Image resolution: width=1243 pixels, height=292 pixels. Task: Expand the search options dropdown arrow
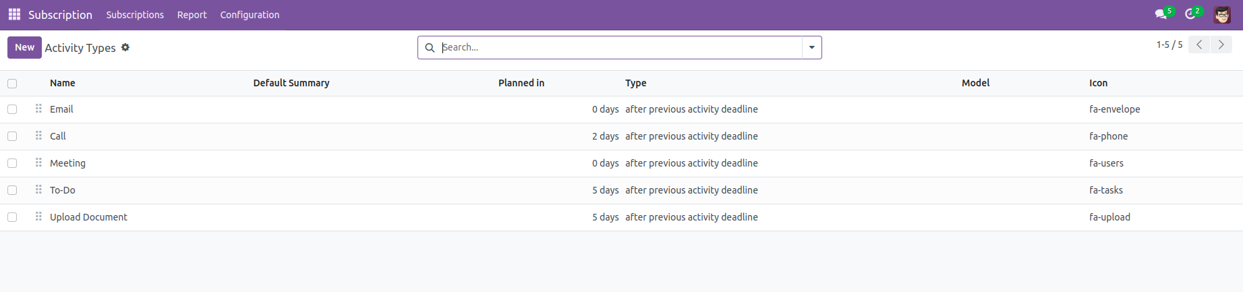pyautogui.click(x=811, y=48)
